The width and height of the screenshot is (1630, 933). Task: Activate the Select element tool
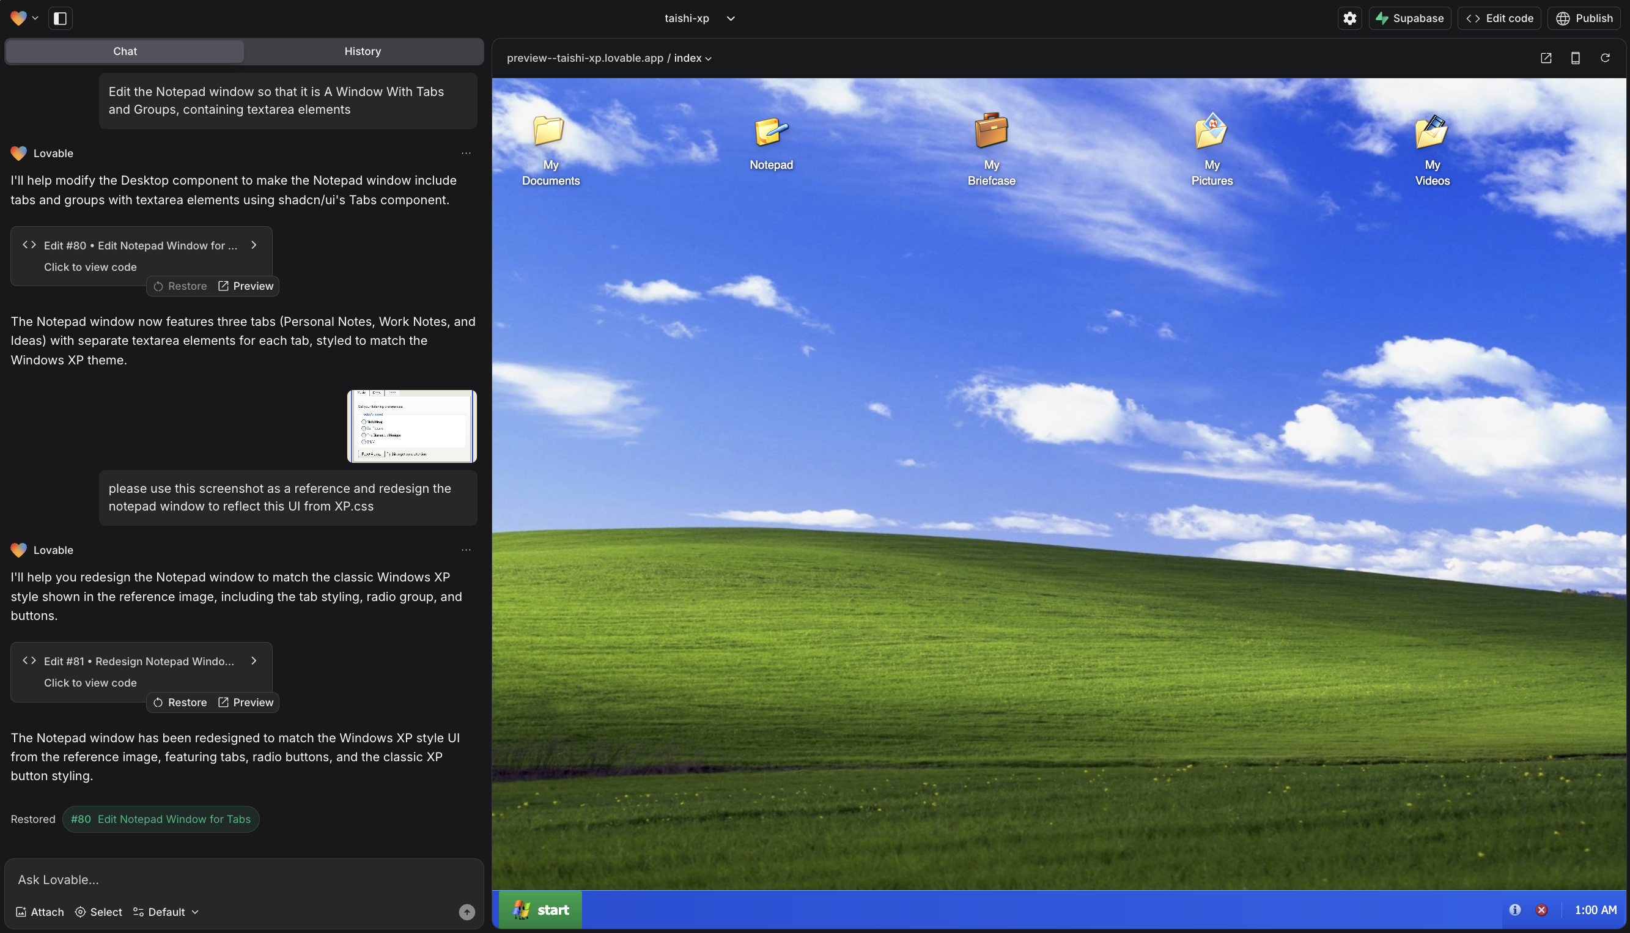tap(98, 912)
